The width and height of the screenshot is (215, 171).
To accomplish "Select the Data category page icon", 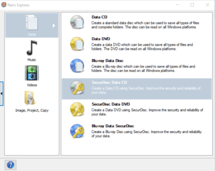I will 32,22.
